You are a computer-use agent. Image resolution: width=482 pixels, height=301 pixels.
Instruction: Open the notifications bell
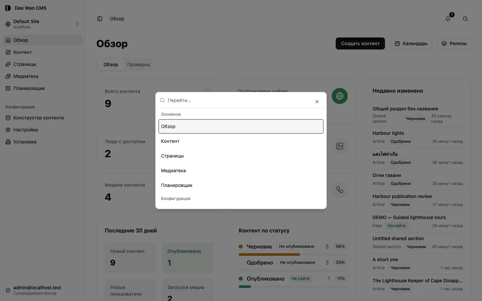coord(448,19)
